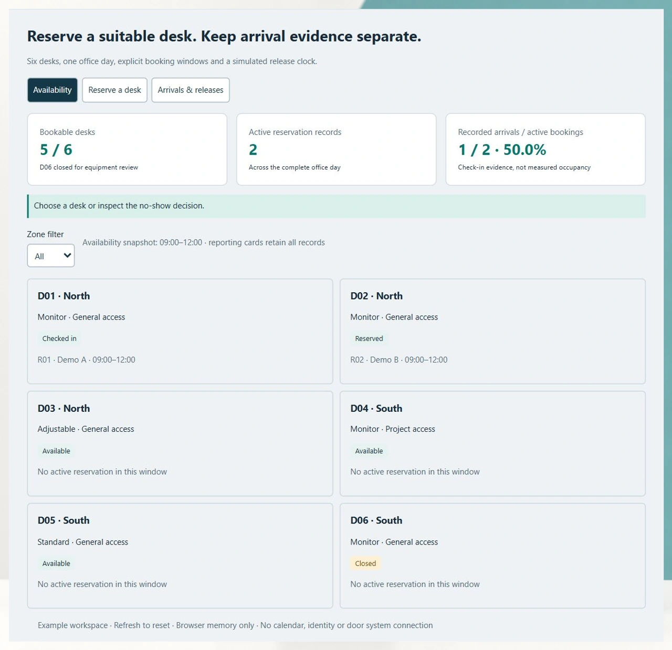The height and width of the screenshot is (650, 672).
Task: Click 'No active reservation in this window' on D03
Action: coord(102,472)
